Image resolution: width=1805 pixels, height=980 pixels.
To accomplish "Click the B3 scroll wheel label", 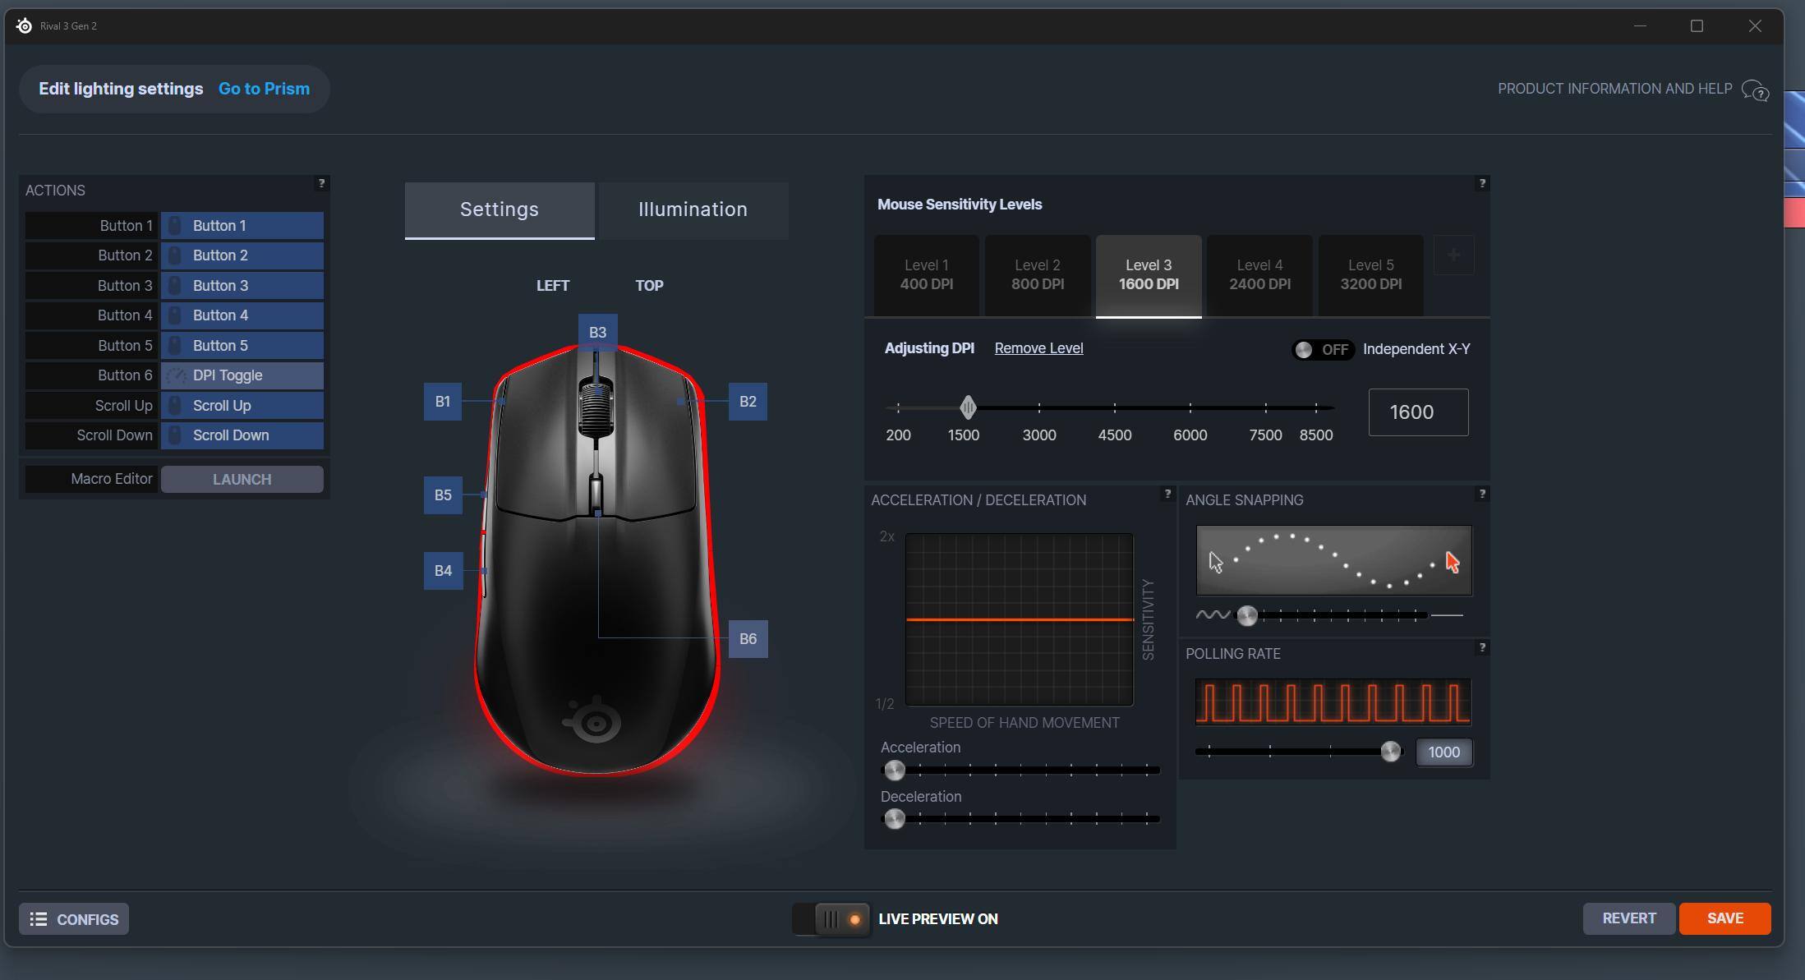I will [x=597, y=333].
